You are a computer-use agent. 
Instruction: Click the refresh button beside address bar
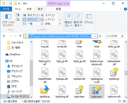point(100,36)
